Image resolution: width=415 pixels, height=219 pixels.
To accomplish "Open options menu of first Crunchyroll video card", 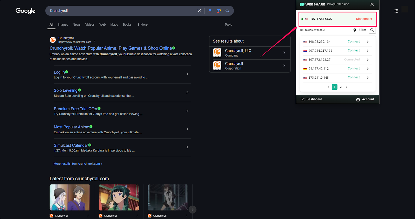I will pos(88,216).
